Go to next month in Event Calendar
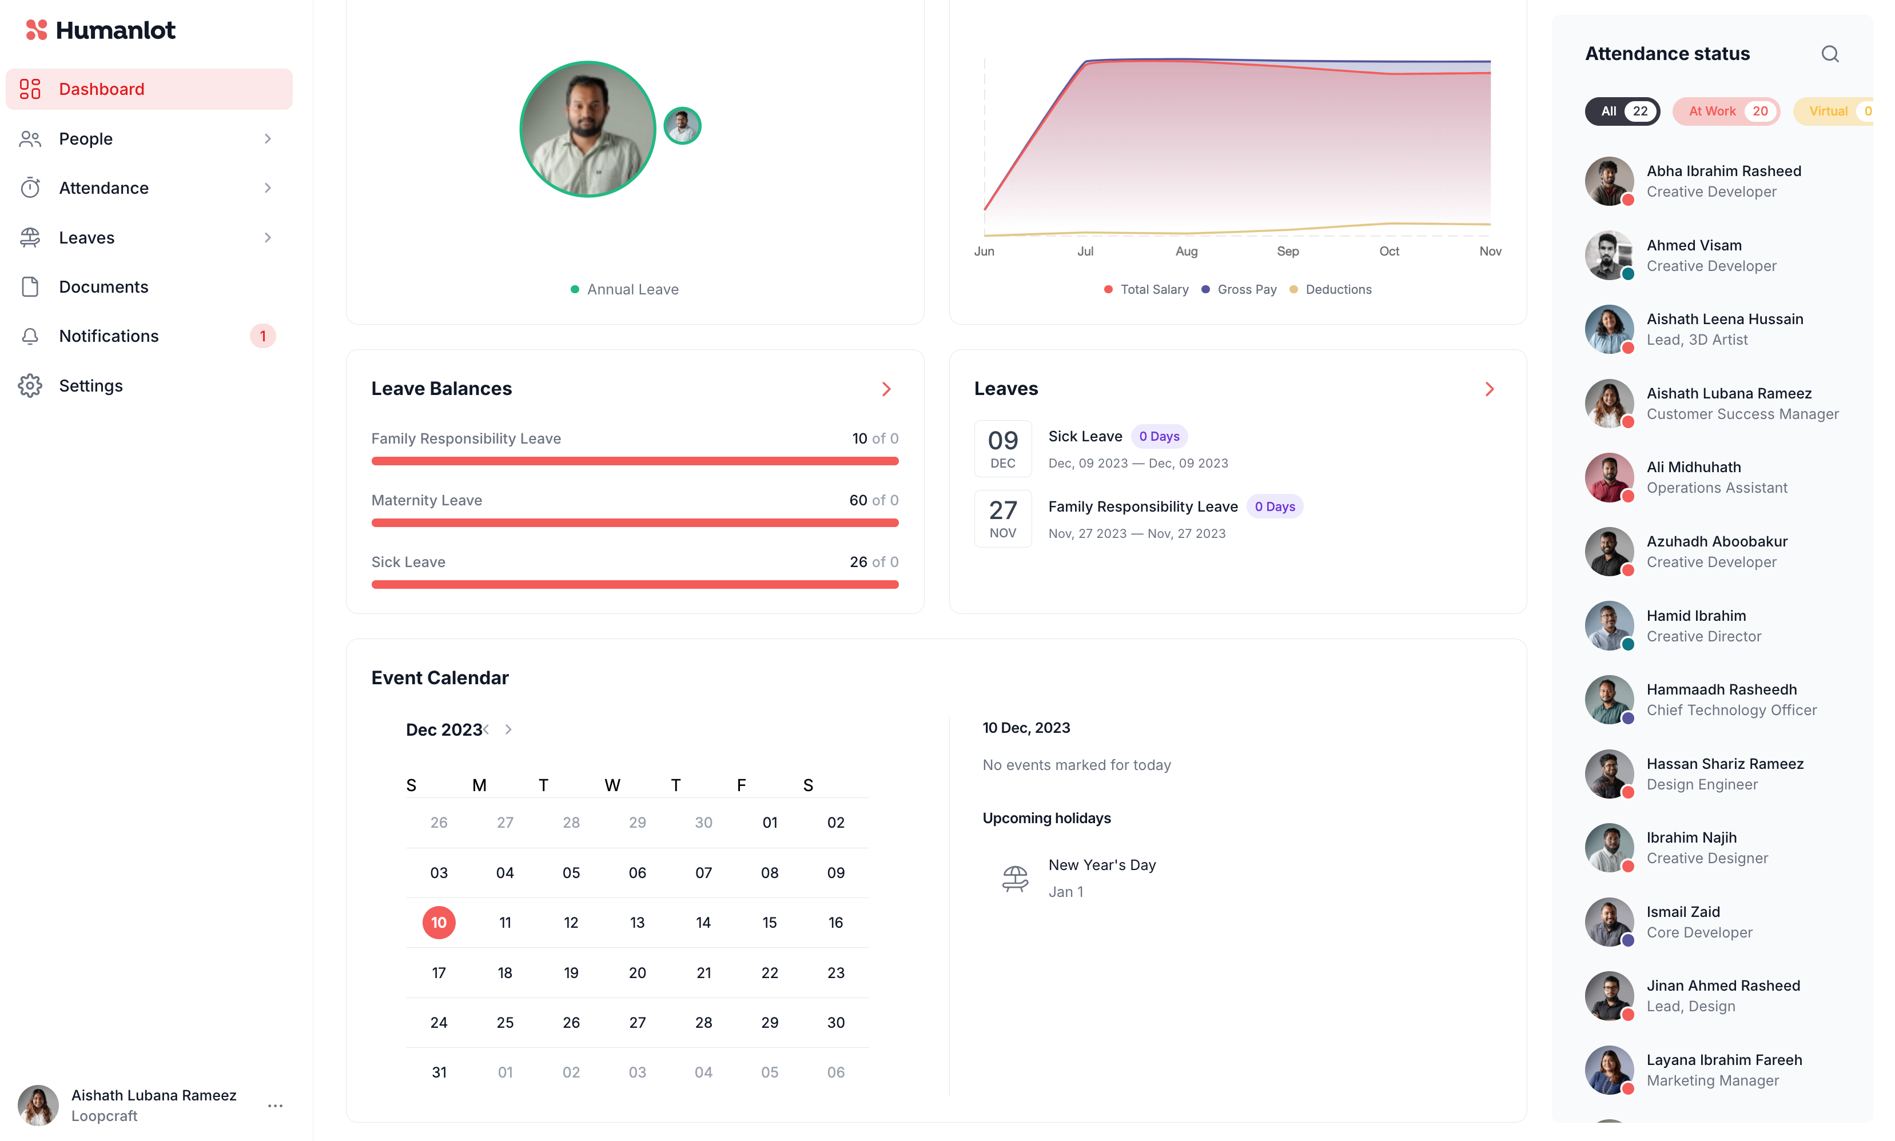 click(508, 729)
